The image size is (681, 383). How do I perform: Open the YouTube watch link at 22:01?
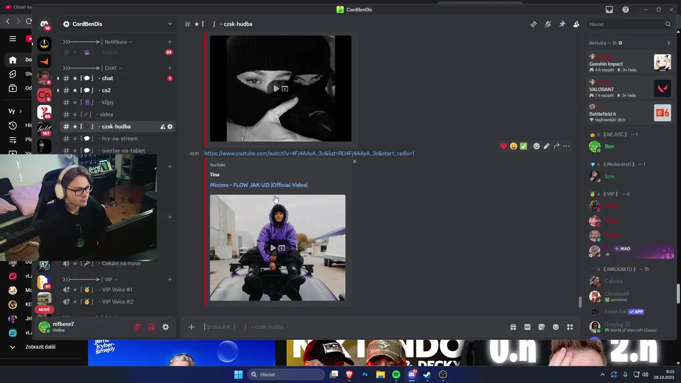coord(309,153)
